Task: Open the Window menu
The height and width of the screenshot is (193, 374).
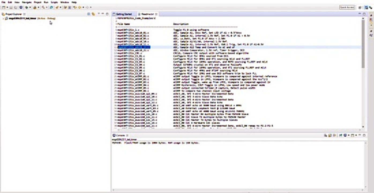Action: [x=65, y=2]
